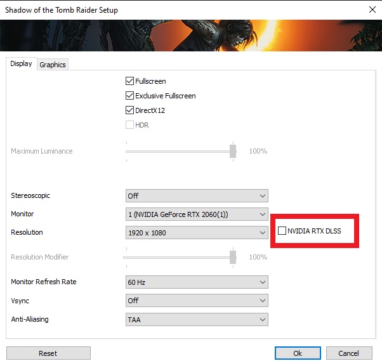Expand the Vsync dropdown
This screenshot has width=382, height=361.
(x=197, y=300)
